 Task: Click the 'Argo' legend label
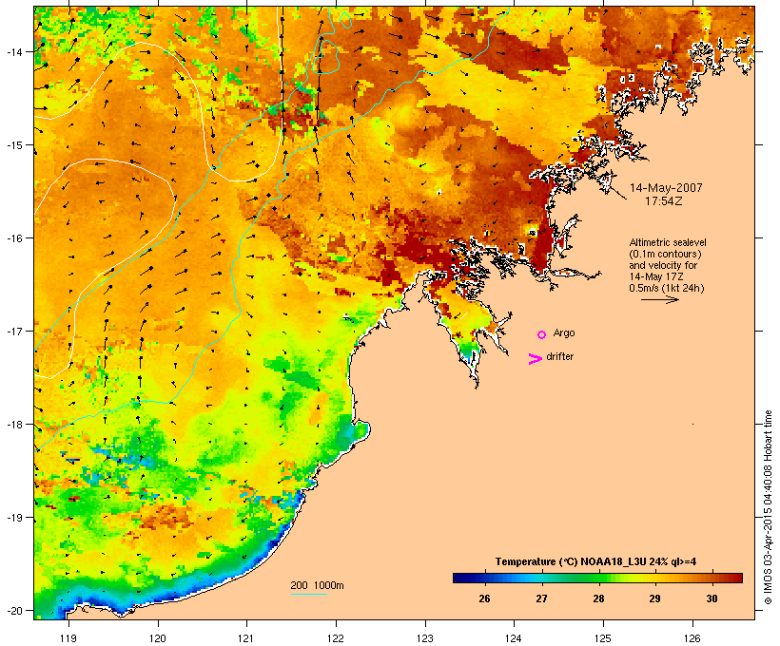click(564, 332)
